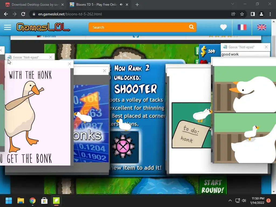Screen dimensions: 276x207
Task: Switch site language to UK flag
Action: click(261, 27)
